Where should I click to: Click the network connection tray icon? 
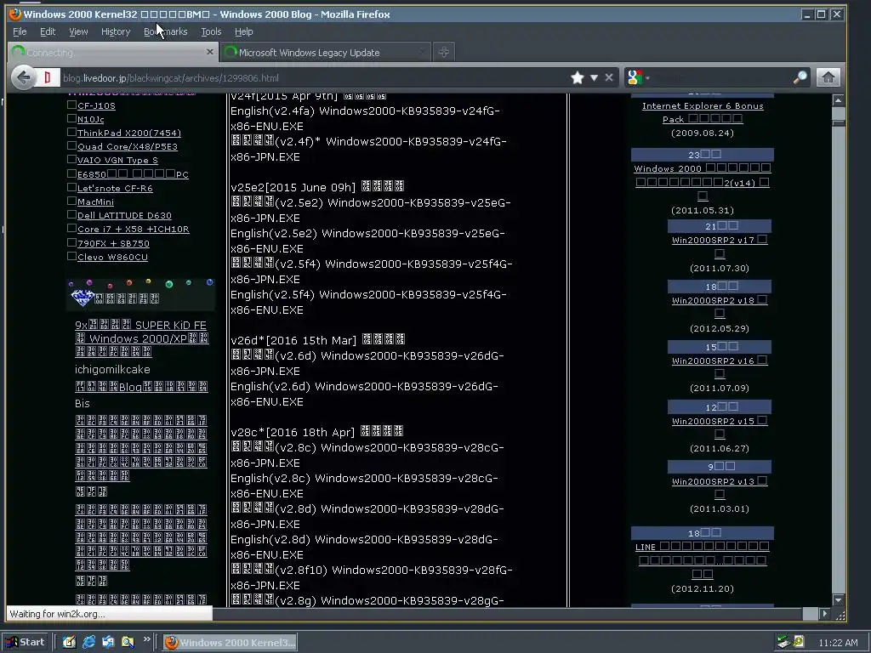coord(783,642)
